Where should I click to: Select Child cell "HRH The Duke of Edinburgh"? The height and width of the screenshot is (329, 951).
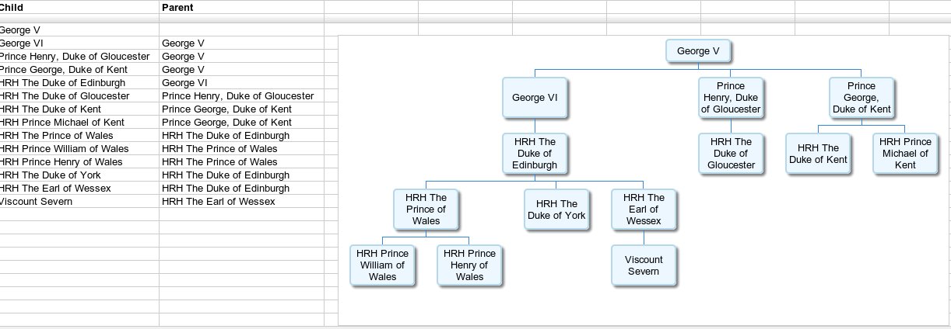coord(79,82)
